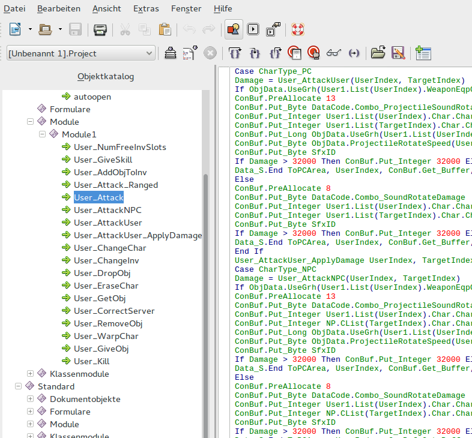Click the compile stamp icon

pos(171,53)
